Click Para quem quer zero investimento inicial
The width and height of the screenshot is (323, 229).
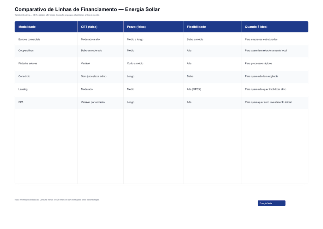[x=268, y=102]
